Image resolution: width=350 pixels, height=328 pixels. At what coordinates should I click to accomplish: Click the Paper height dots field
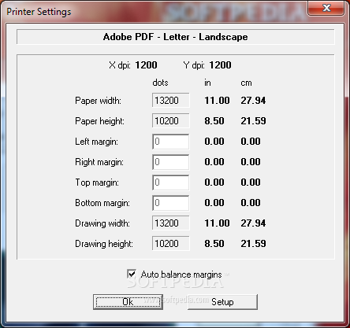pos(171,120)
